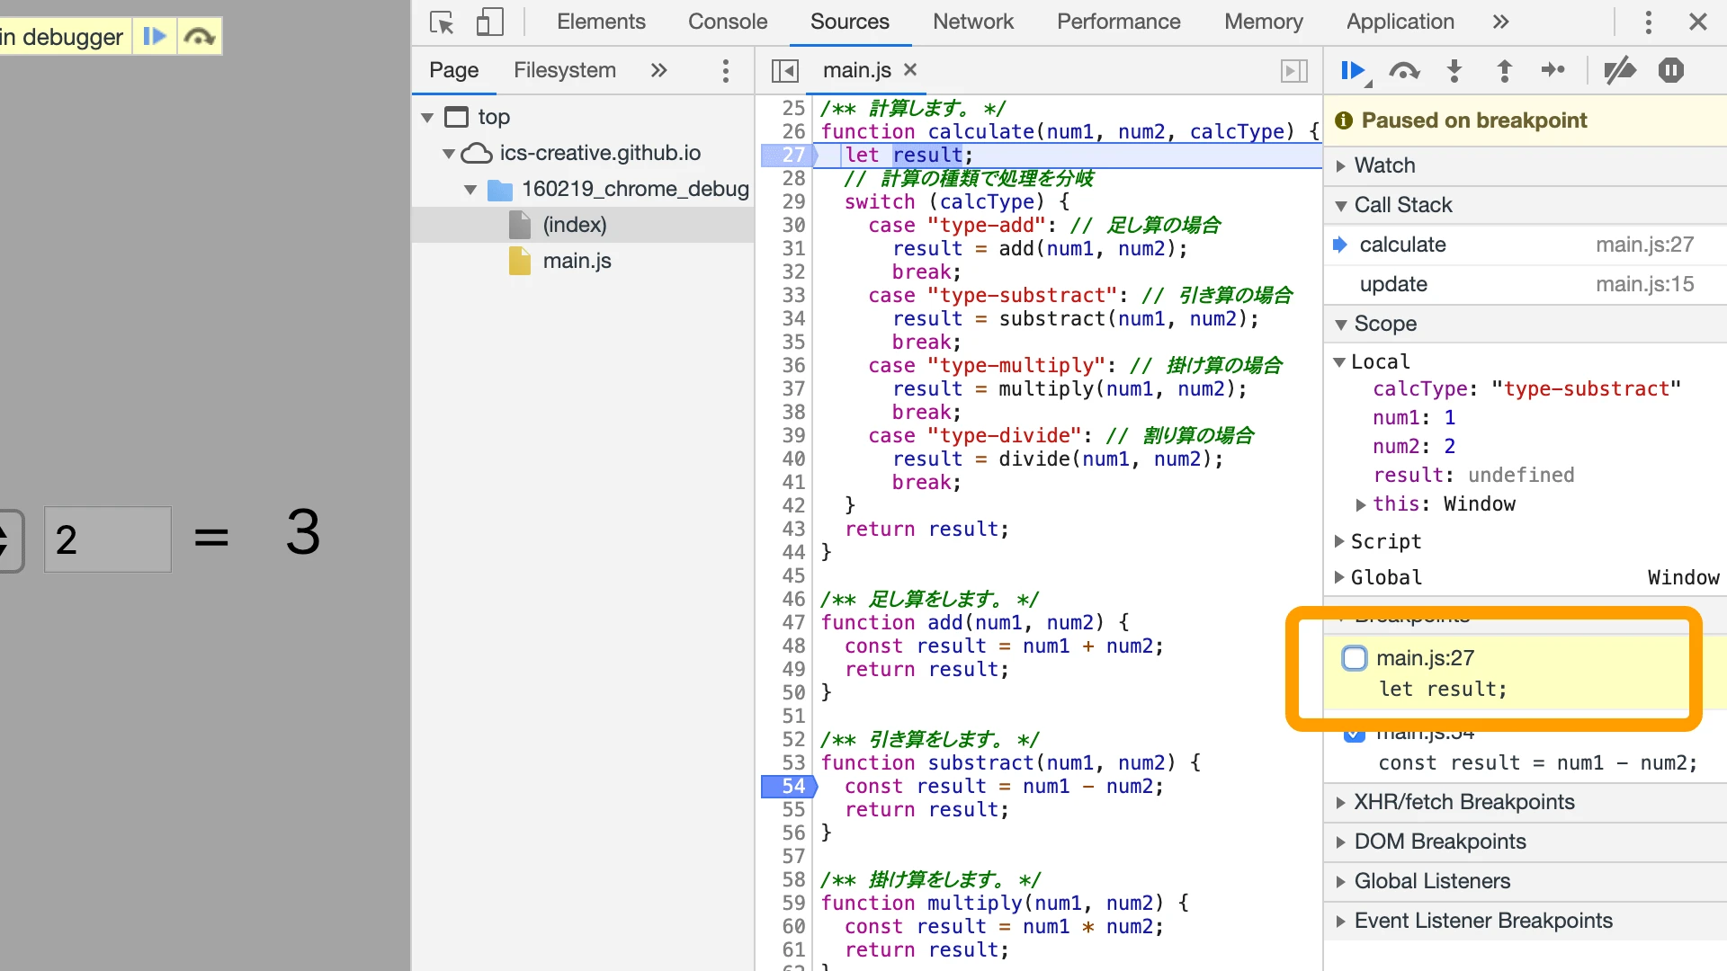Select the (index) file
Screen dimensions: 1727x971
tap(574, 225)
